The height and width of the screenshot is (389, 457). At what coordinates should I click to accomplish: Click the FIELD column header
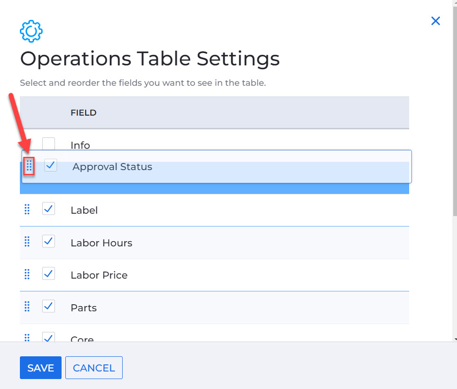[83, 113]
